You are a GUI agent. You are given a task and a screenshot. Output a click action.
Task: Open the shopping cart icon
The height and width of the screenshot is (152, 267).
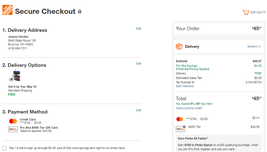click(246, 12)
